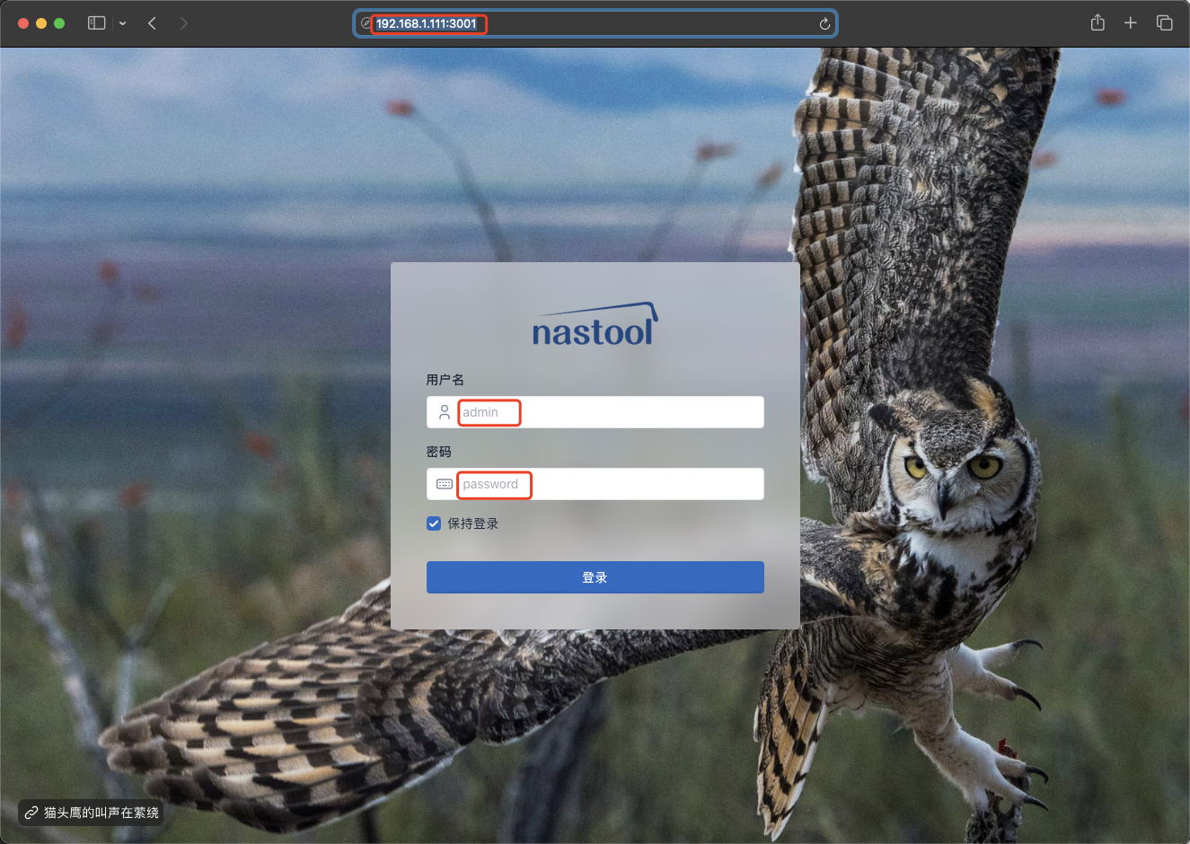Click the blue 登录 button
The width and height of the screenshot is (1190, 844).
[x=595, y=577]
